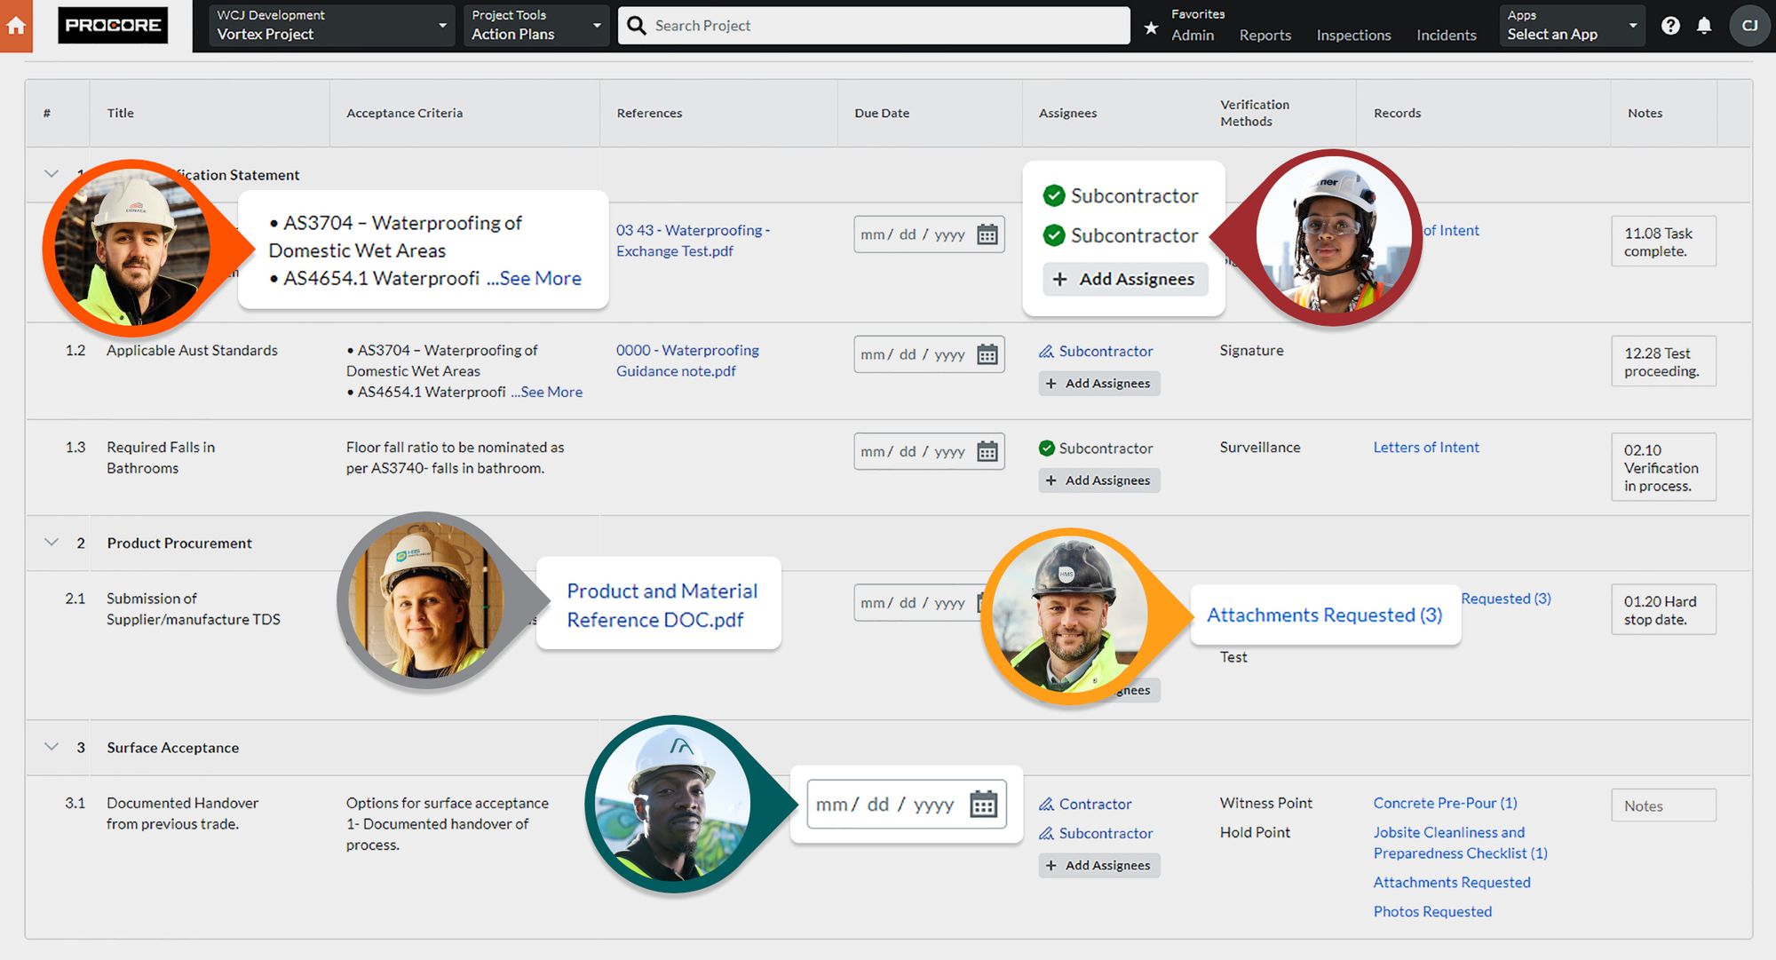Viewport: 1776px width, 960px height.
Task: Click the help question mark icon
Action: click(1669, 22)
